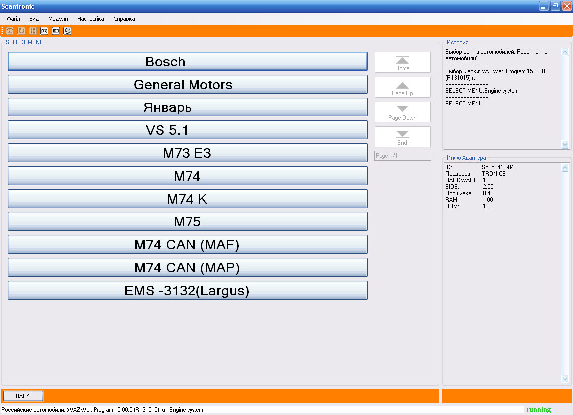Click the Home navigation button

tap(402, 62)
